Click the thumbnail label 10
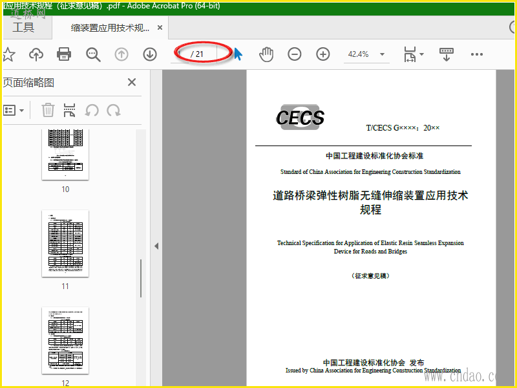This screenshot has width=517, height=388. coord(65,189)
